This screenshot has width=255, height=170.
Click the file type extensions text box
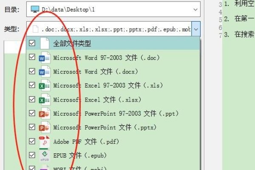coord(115,29)
